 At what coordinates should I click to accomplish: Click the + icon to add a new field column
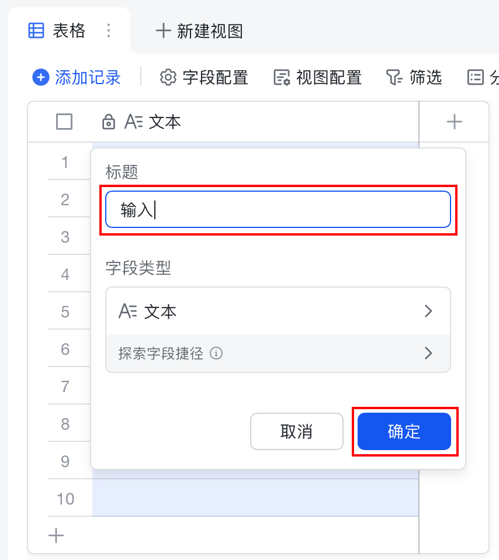(x=455, y=122)
